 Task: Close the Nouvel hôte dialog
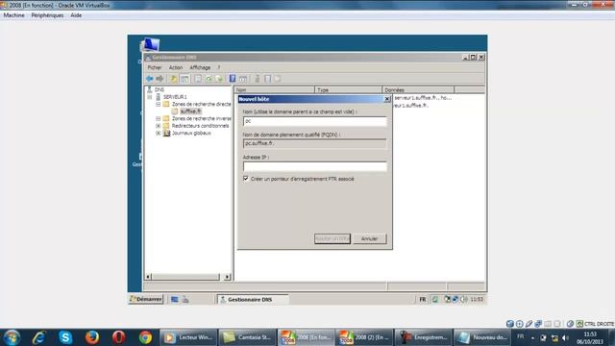(387, 99)
